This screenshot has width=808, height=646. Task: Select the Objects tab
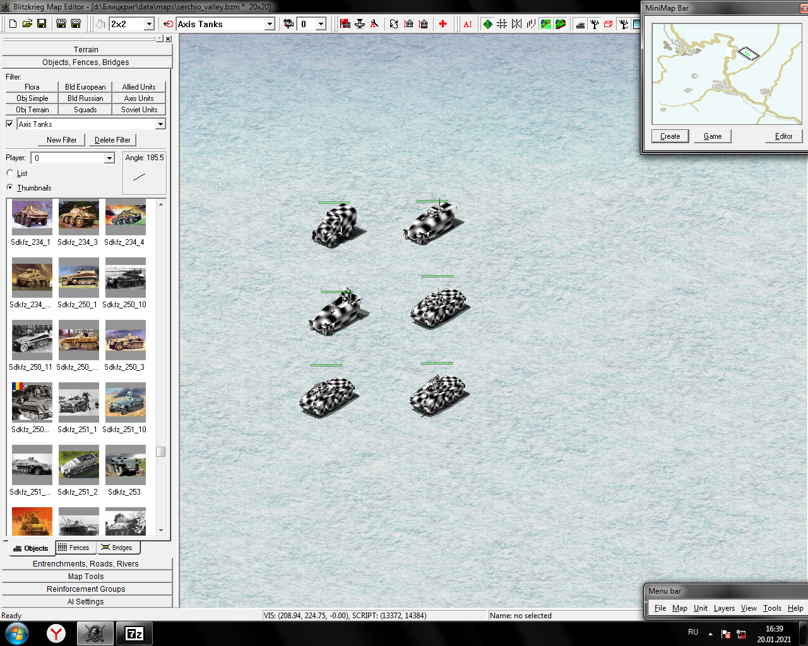pyautogui.click(x=31, y=548)
